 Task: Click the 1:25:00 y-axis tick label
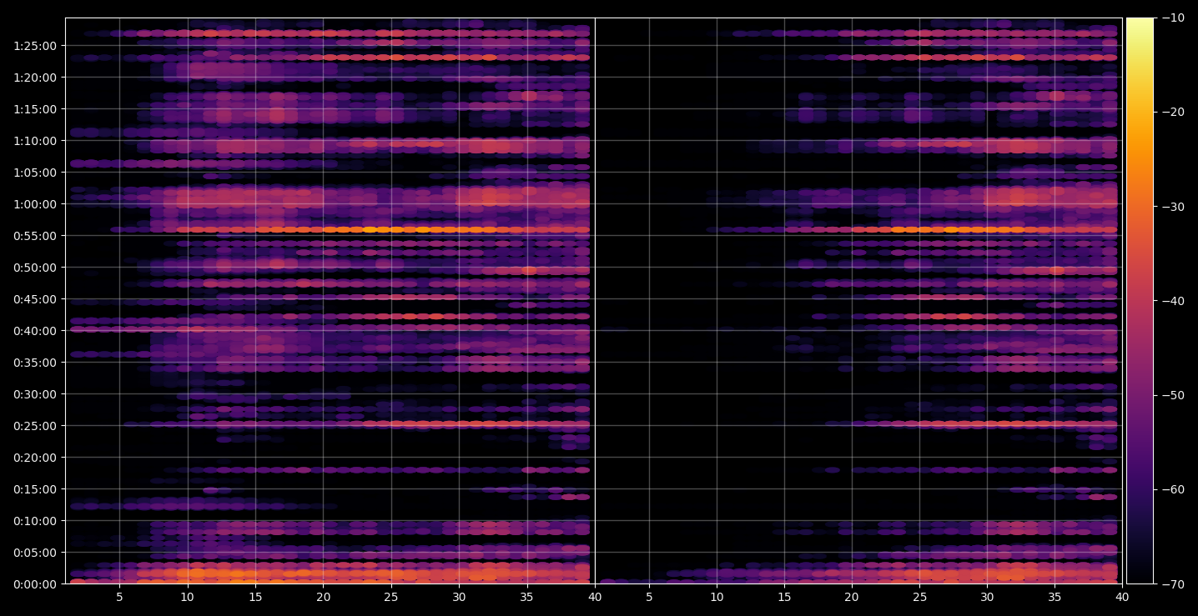(x=36, y=45)
